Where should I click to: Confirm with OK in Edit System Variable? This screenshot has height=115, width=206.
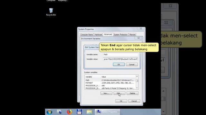(119, 65)
